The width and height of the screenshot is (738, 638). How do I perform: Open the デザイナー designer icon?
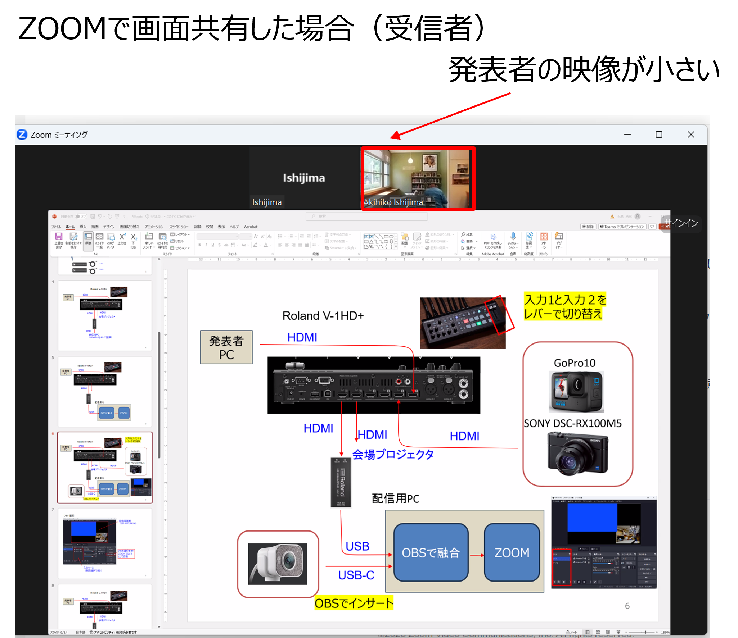[x=559, y=236]
